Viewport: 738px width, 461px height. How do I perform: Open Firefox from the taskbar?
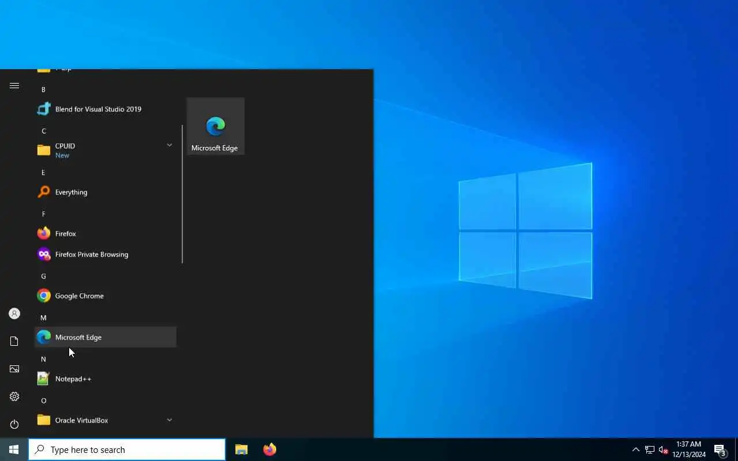[x=269, y=449]
